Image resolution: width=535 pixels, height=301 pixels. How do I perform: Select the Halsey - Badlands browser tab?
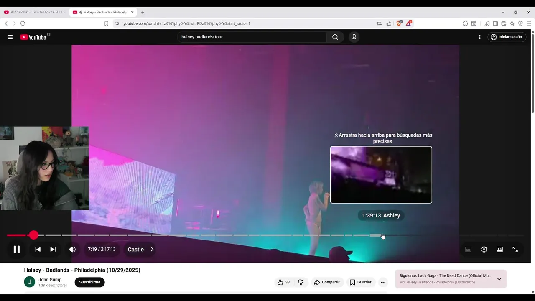(x=102, y=12)
